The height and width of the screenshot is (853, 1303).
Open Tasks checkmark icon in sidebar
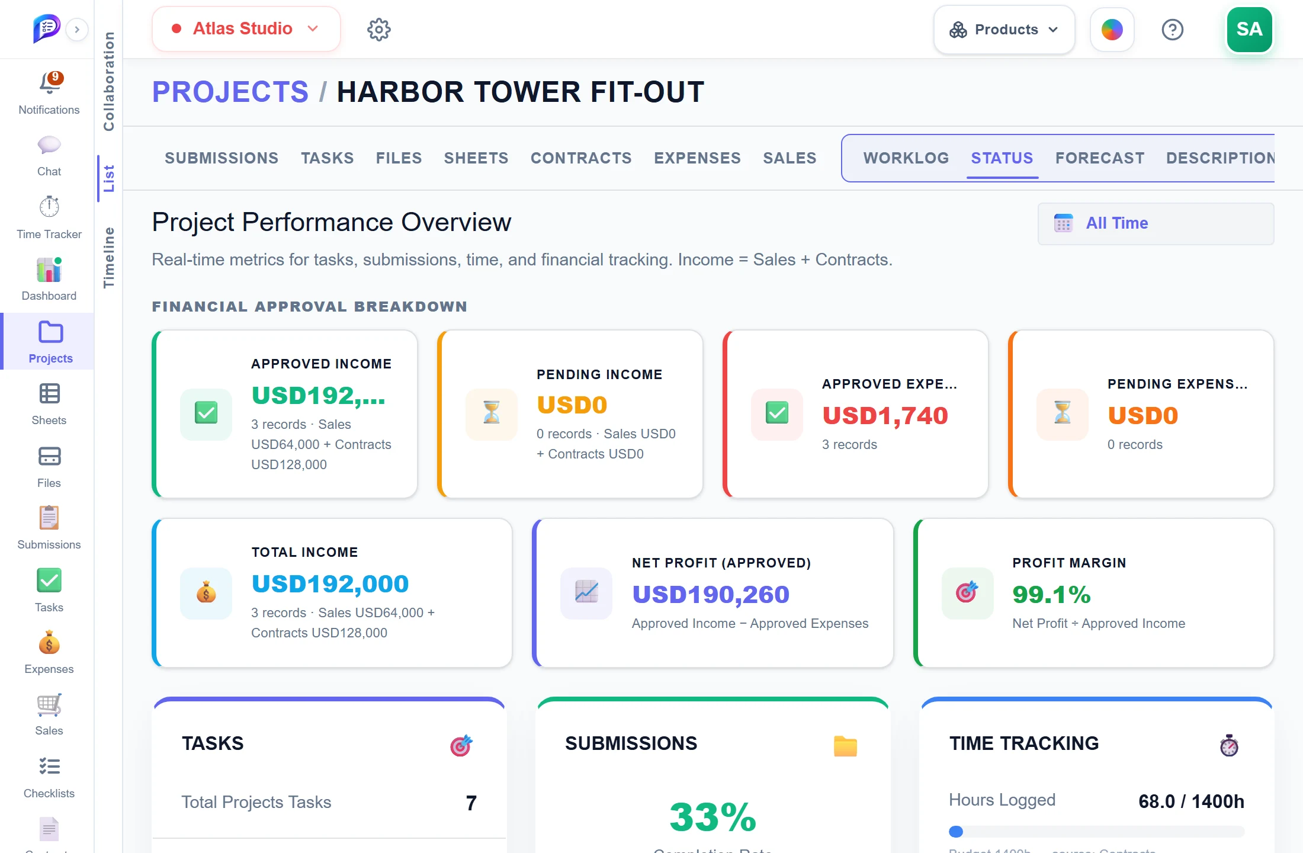[x=49, y=581]
